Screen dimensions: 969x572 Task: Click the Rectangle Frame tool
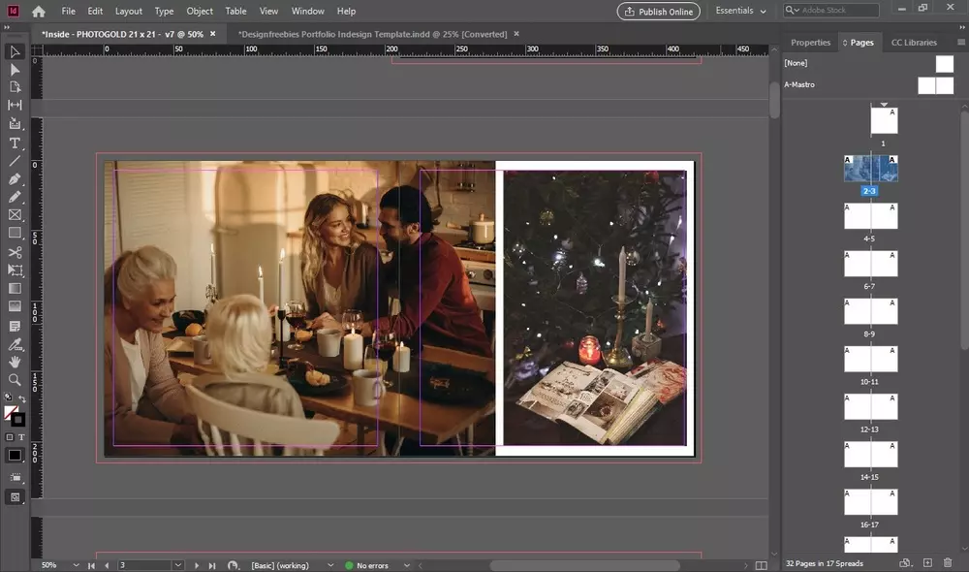(x=15, y=215)
